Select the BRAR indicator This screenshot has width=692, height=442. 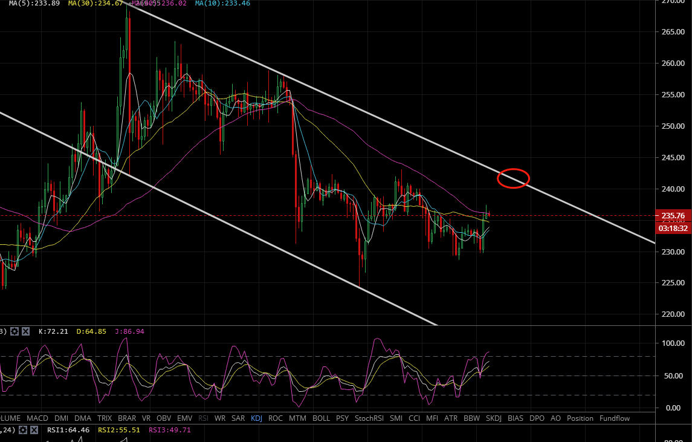(x=127, y=418)
